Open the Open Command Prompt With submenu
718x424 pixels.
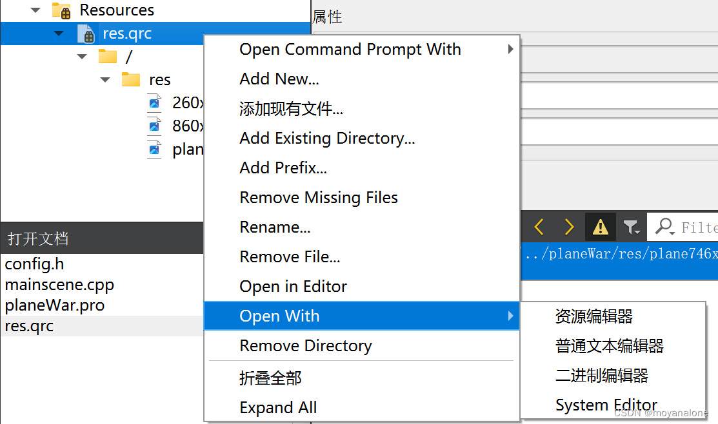pyautogui.click(x=350, y=49)
